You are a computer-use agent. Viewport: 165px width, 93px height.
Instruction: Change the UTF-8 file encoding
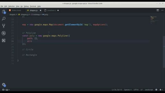point(136,90)
